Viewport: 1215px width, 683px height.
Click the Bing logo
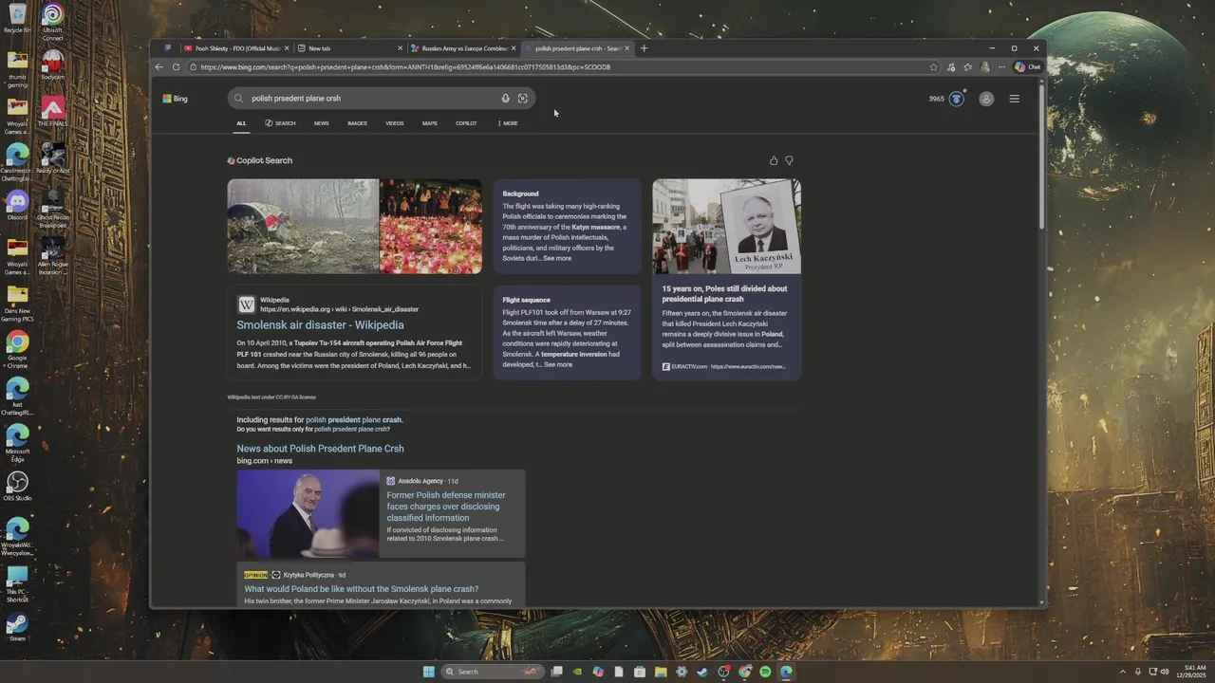[175, 99]
